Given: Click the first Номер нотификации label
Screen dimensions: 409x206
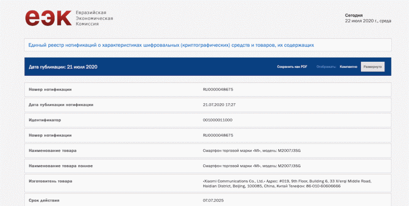Looking at the screenshot, I should [50, 90].
